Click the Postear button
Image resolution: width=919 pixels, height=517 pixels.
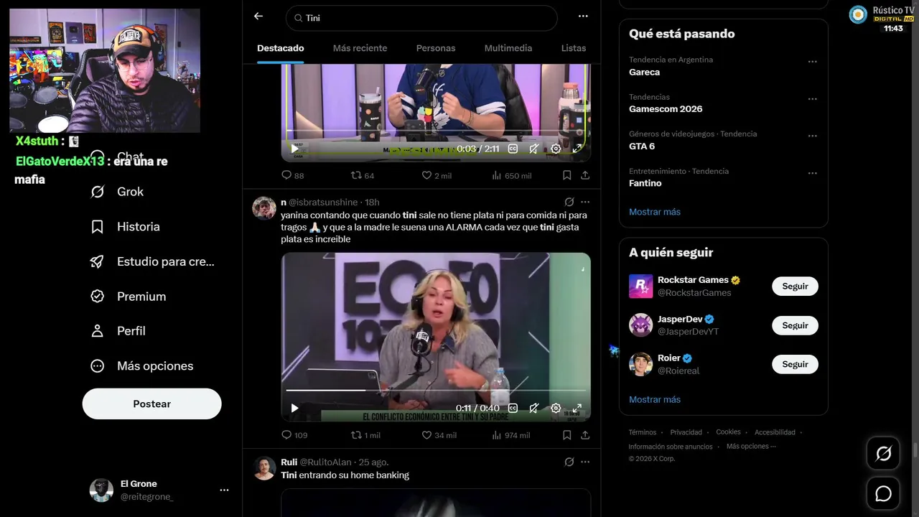pyautogui.click(x=152, y=404)
